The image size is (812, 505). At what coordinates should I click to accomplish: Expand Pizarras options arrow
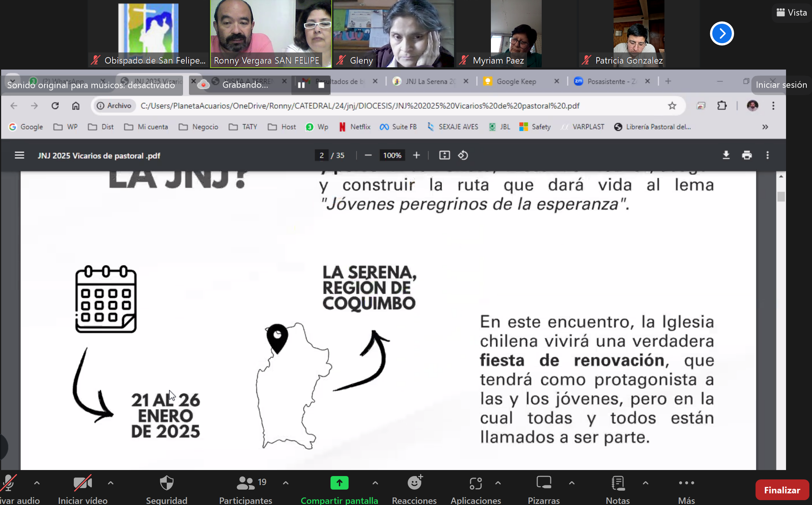click(x=572, y=483)
